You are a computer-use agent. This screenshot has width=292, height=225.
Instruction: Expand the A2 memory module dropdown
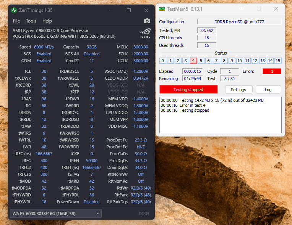[56, 214]
